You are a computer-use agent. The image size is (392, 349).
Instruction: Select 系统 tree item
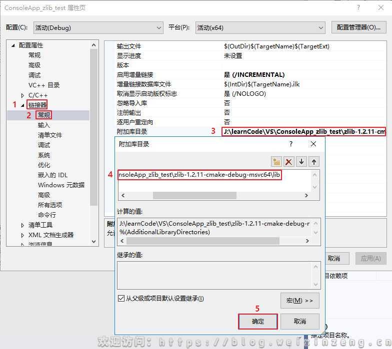pyautogui.click(x=44, y=155)
